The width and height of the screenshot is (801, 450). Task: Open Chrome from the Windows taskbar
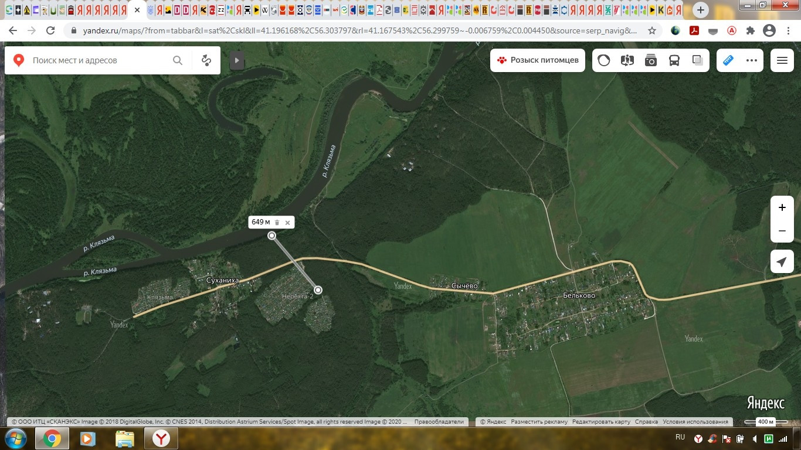(x=52, y=438)
